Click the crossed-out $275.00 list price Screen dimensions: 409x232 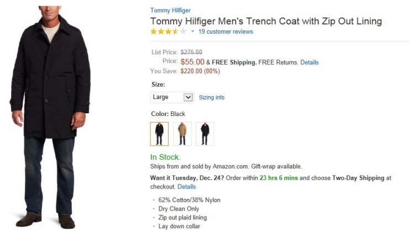191,52
